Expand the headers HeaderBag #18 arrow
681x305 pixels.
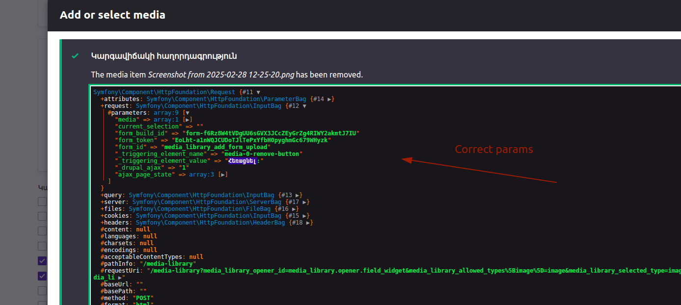pyautogui.click(x=308, y=223)
